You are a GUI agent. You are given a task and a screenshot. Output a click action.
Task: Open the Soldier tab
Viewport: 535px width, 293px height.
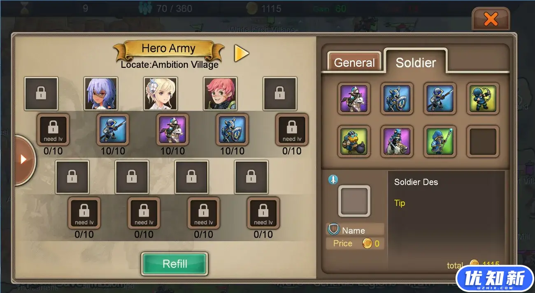coord(416,62)
